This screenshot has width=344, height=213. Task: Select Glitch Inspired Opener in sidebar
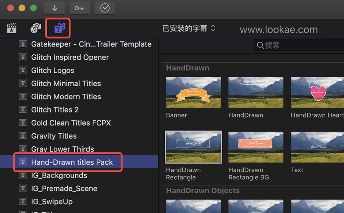70,57
